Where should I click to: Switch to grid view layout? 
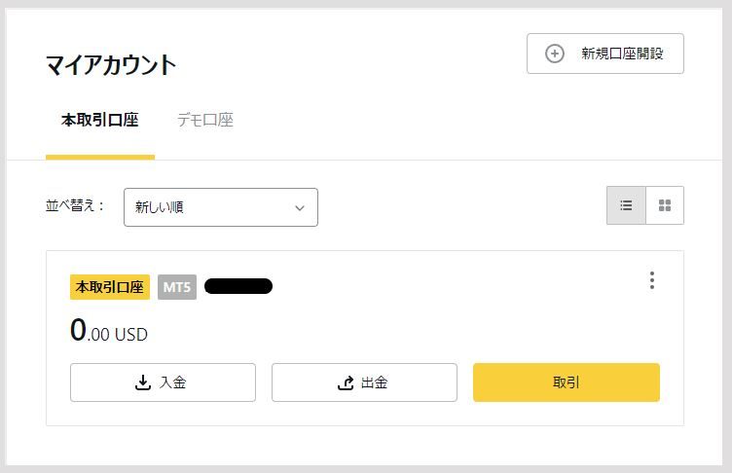665,205
